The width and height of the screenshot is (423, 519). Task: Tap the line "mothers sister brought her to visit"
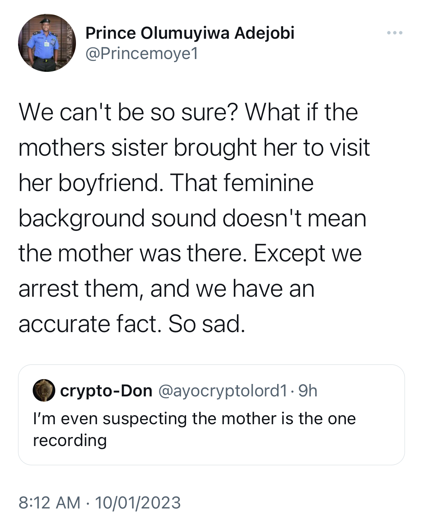[x=194, y=147]
